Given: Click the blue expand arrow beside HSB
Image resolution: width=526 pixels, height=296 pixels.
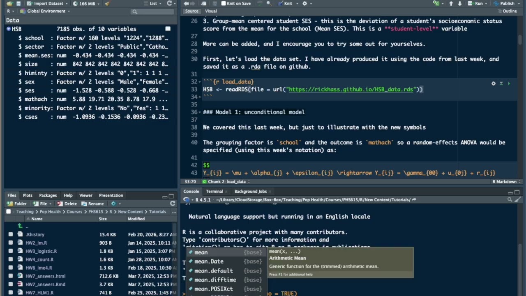Looking at the screenshot, I should 9,29.
